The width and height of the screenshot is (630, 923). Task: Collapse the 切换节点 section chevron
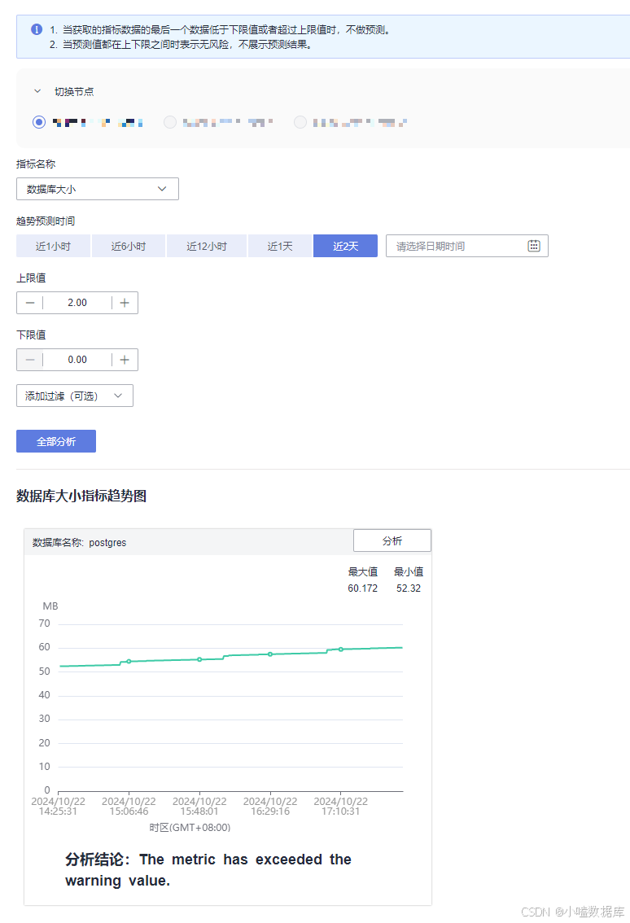click(37, 91)
